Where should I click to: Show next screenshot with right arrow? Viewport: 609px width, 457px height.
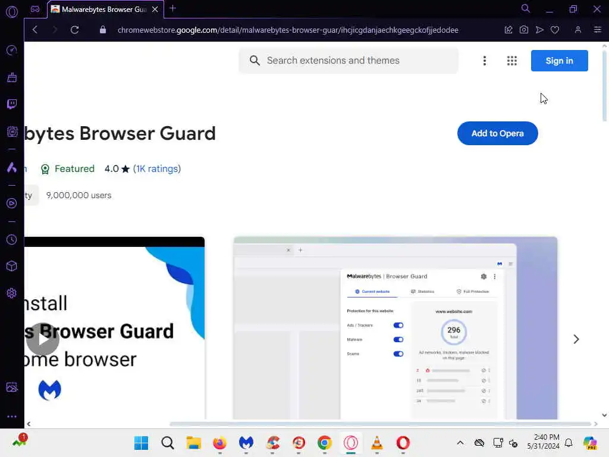tap(576, 339)
